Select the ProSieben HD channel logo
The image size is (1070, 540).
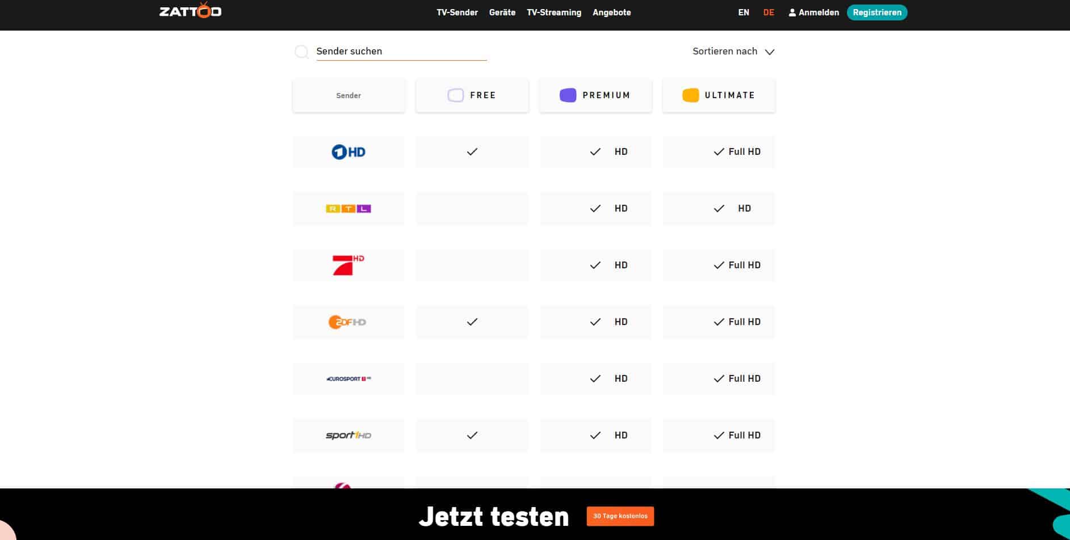(x=349, y=265)
